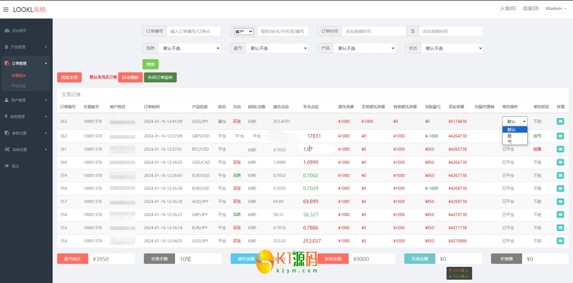Viewport: 573px width, 283px height.
Task: Click details icon for order 362
Action: [560, 136]
